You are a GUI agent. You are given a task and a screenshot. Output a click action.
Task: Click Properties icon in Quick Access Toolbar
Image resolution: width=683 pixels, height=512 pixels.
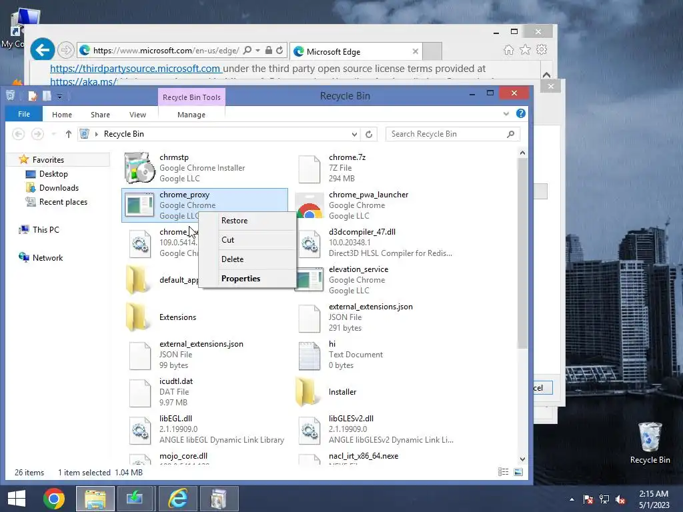pyautogui.click(x=33, y=96)
